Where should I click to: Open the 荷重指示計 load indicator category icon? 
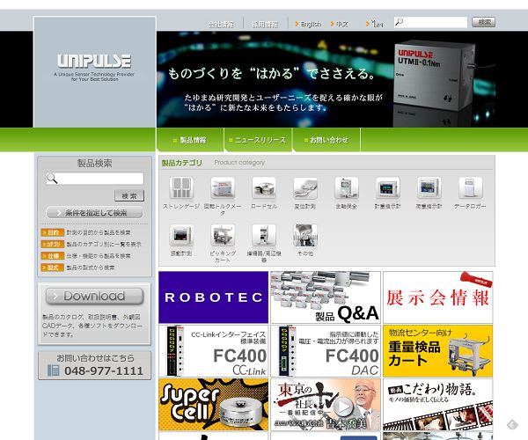(x=429, y=187)
